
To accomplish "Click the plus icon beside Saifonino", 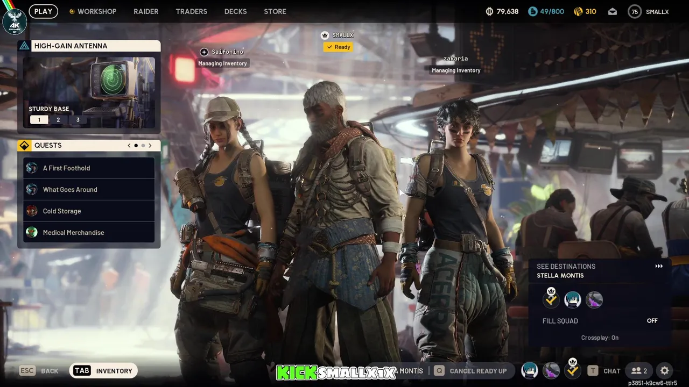I will (204, 52).
